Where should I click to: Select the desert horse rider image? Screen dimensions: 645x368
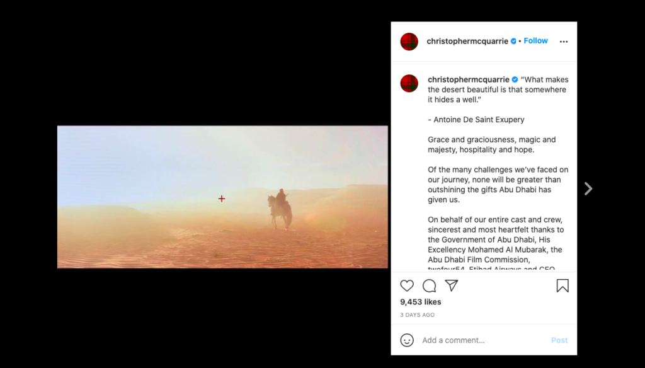pyautogui.click(x=222, y=197)
